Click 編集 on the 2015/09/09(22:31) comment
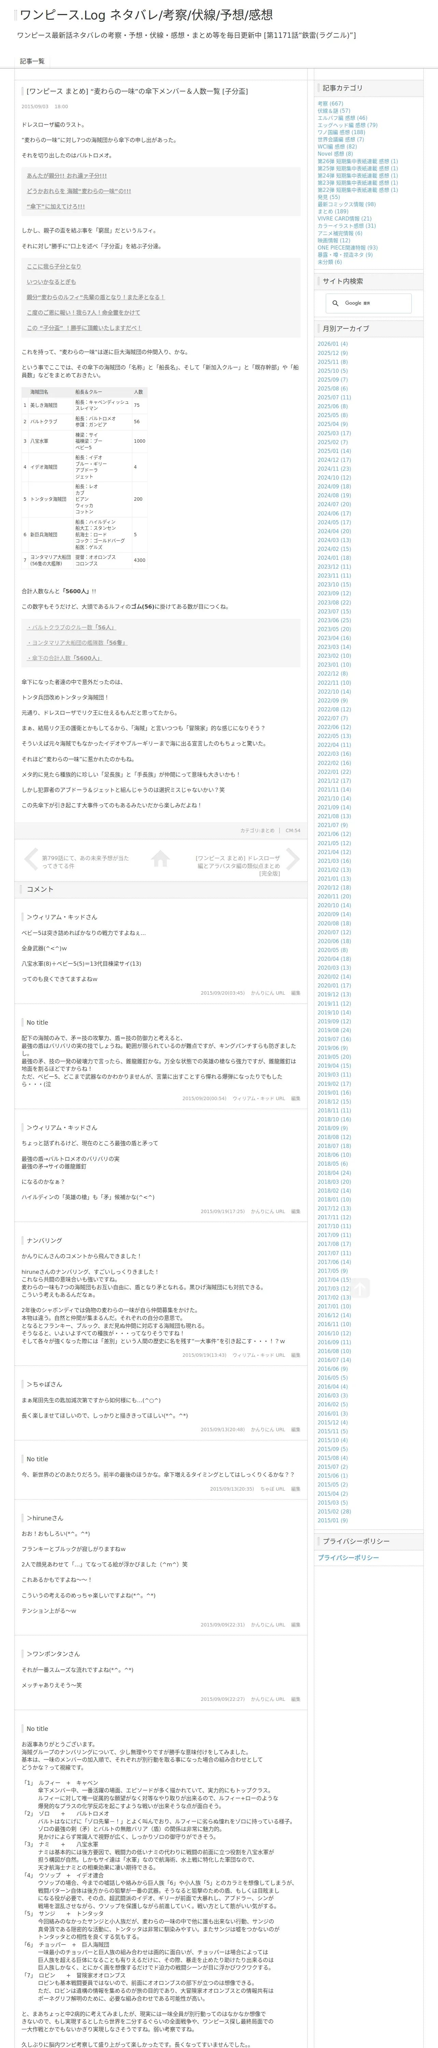The height and width of the screenshot is (2048, 438). pos(296,1625)
